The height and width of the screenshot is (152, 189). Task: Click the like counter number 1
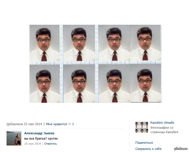pos(73,124)
